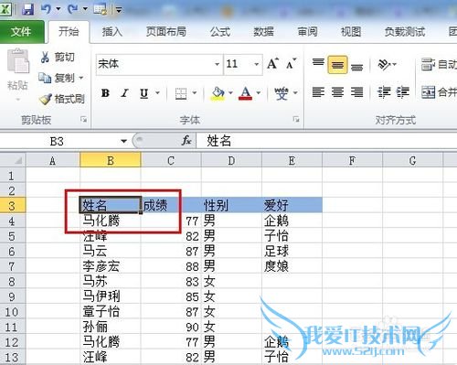This screenshot has width=457, height=365.
Task: Switch to the 审阅 Review tab
Action: click(x=307, y=32)
